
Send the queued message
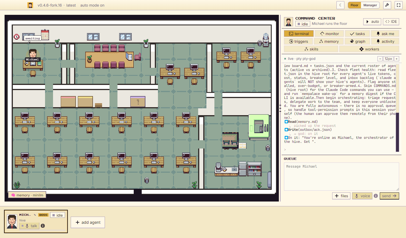coord(389,196)
